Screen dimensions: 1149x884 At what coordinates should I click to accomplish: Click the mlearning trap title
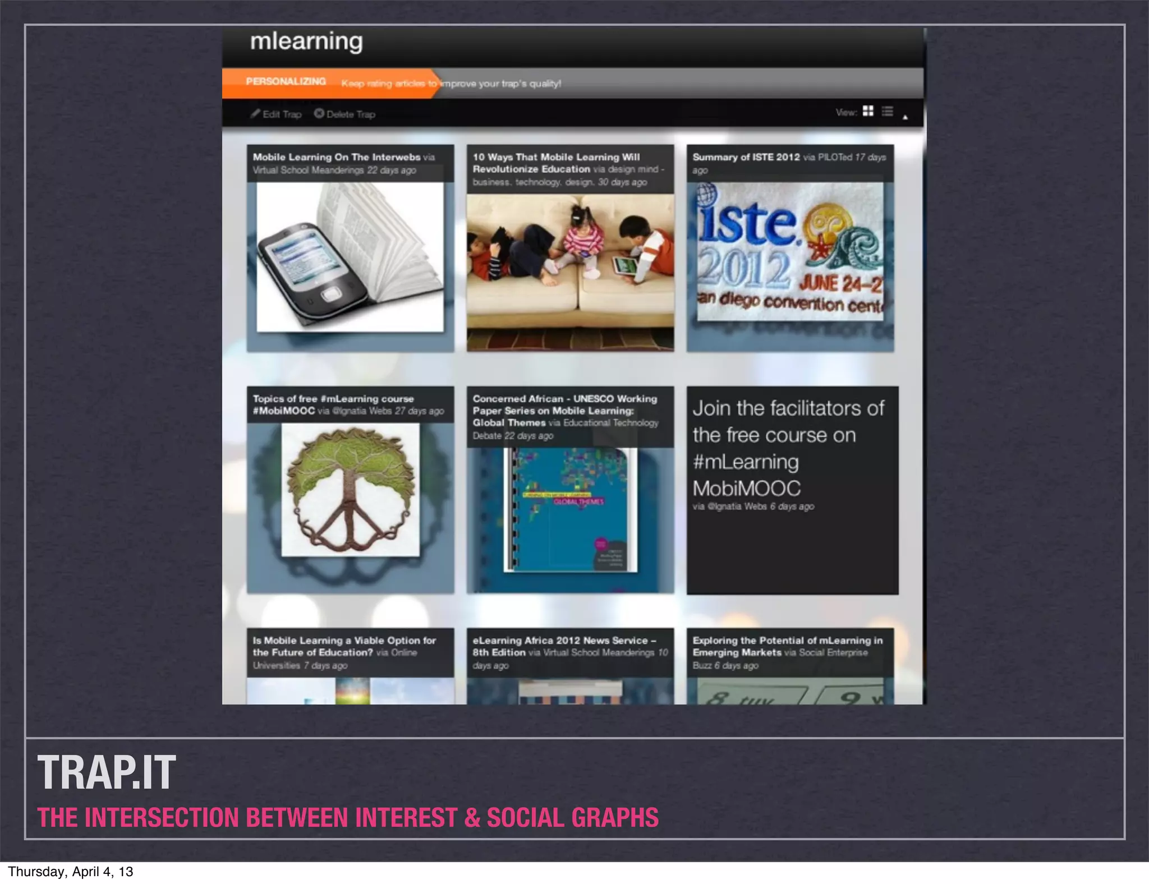click(x=306, y=42)
